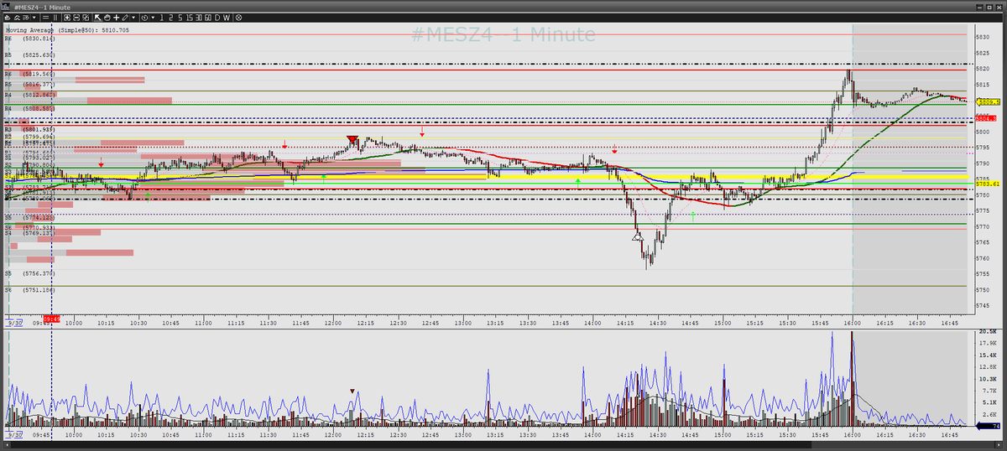Click the left scroll arrow on bottom scrollbar
Image resolution: width=1007 pixels, height=451 pixels.
[x=8, y=445]
